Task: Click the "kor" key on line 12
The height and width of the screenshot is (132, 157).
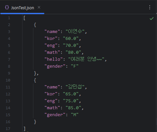Action: (x=51, y=94)
